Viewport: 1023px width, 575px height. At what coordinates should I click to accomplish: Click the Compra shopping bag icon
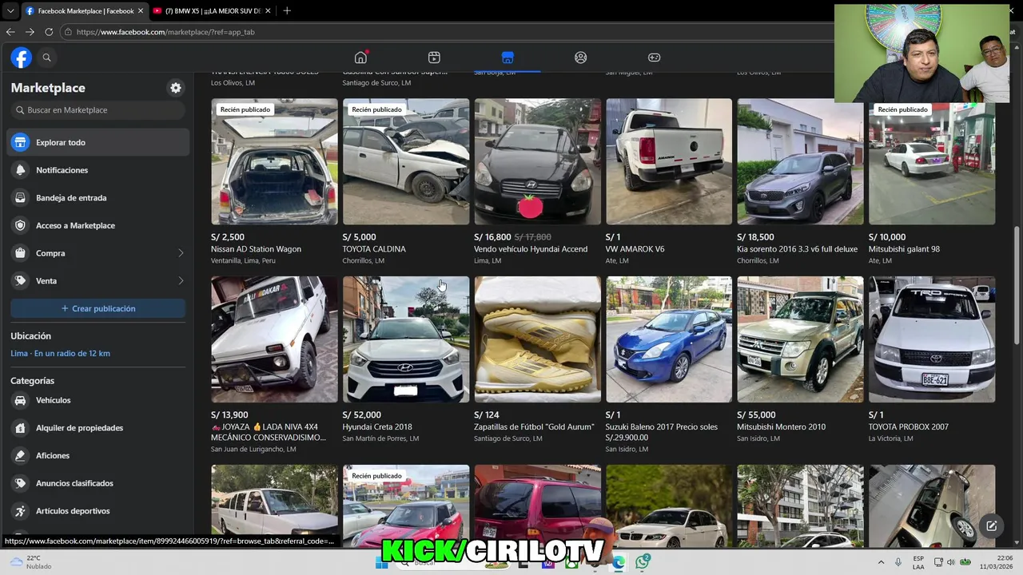pos(20,253)
